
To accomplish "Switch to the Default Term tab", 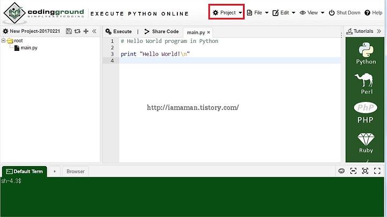I will coord(24,171).
